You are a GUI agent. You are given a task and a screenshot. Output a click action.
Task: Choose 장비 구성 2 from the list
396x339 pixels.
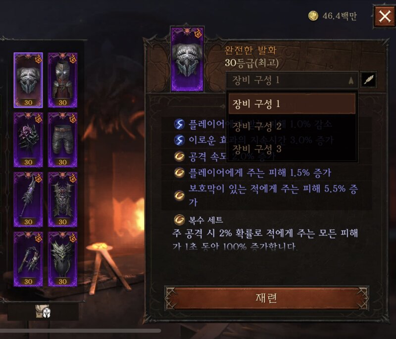tap(292, 126)
